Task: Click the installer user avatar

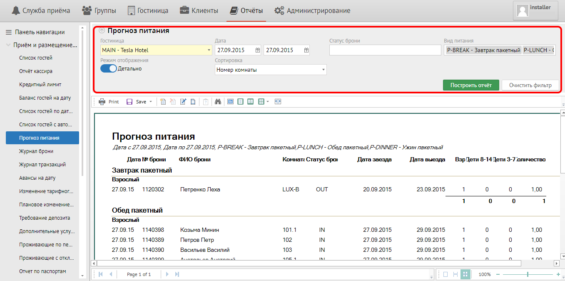Action: point(523,11)
